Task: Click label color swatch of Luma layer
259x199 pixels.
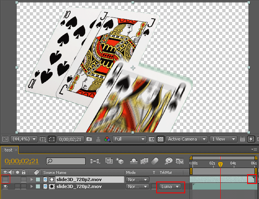Action: pyautogui.click(x=38, y=186)
